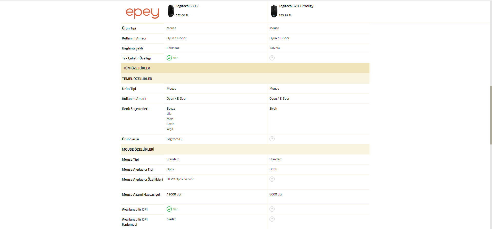The width and height of the screenshot is (492, 229).
Task: Select Optik value in the G305 column
Action: tap(170, 169)
